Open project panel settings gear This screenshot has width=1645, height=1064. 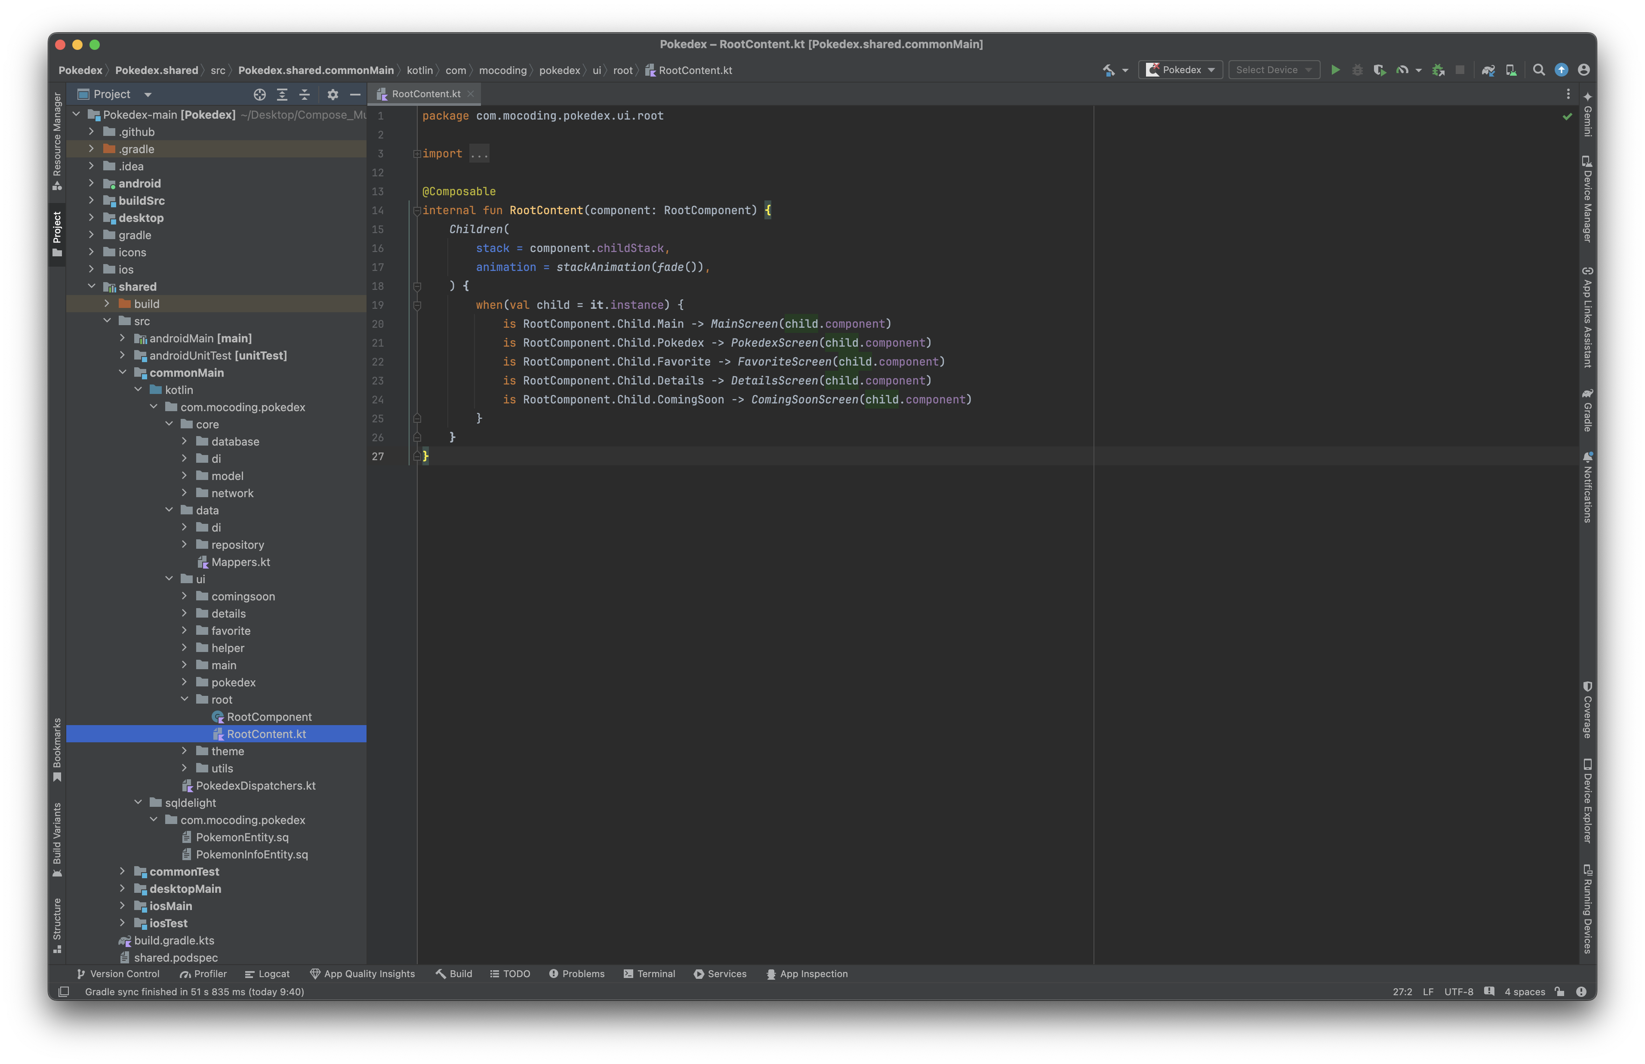(333, 95)
